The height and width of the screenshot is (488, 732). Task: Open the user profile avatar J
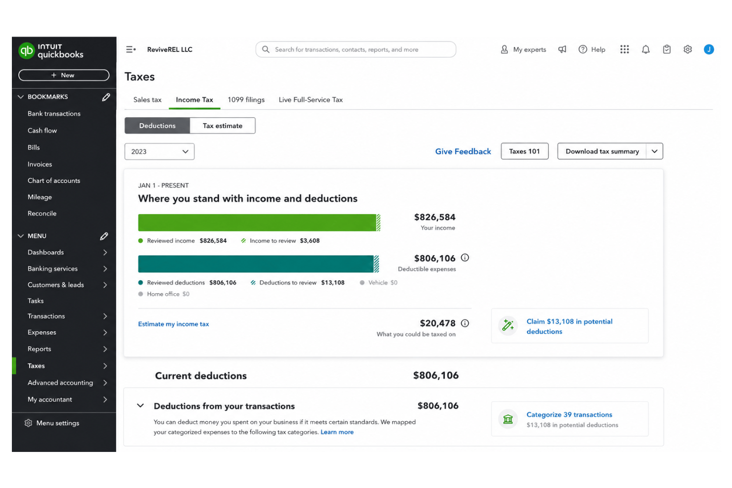click(x=709, y=49)
